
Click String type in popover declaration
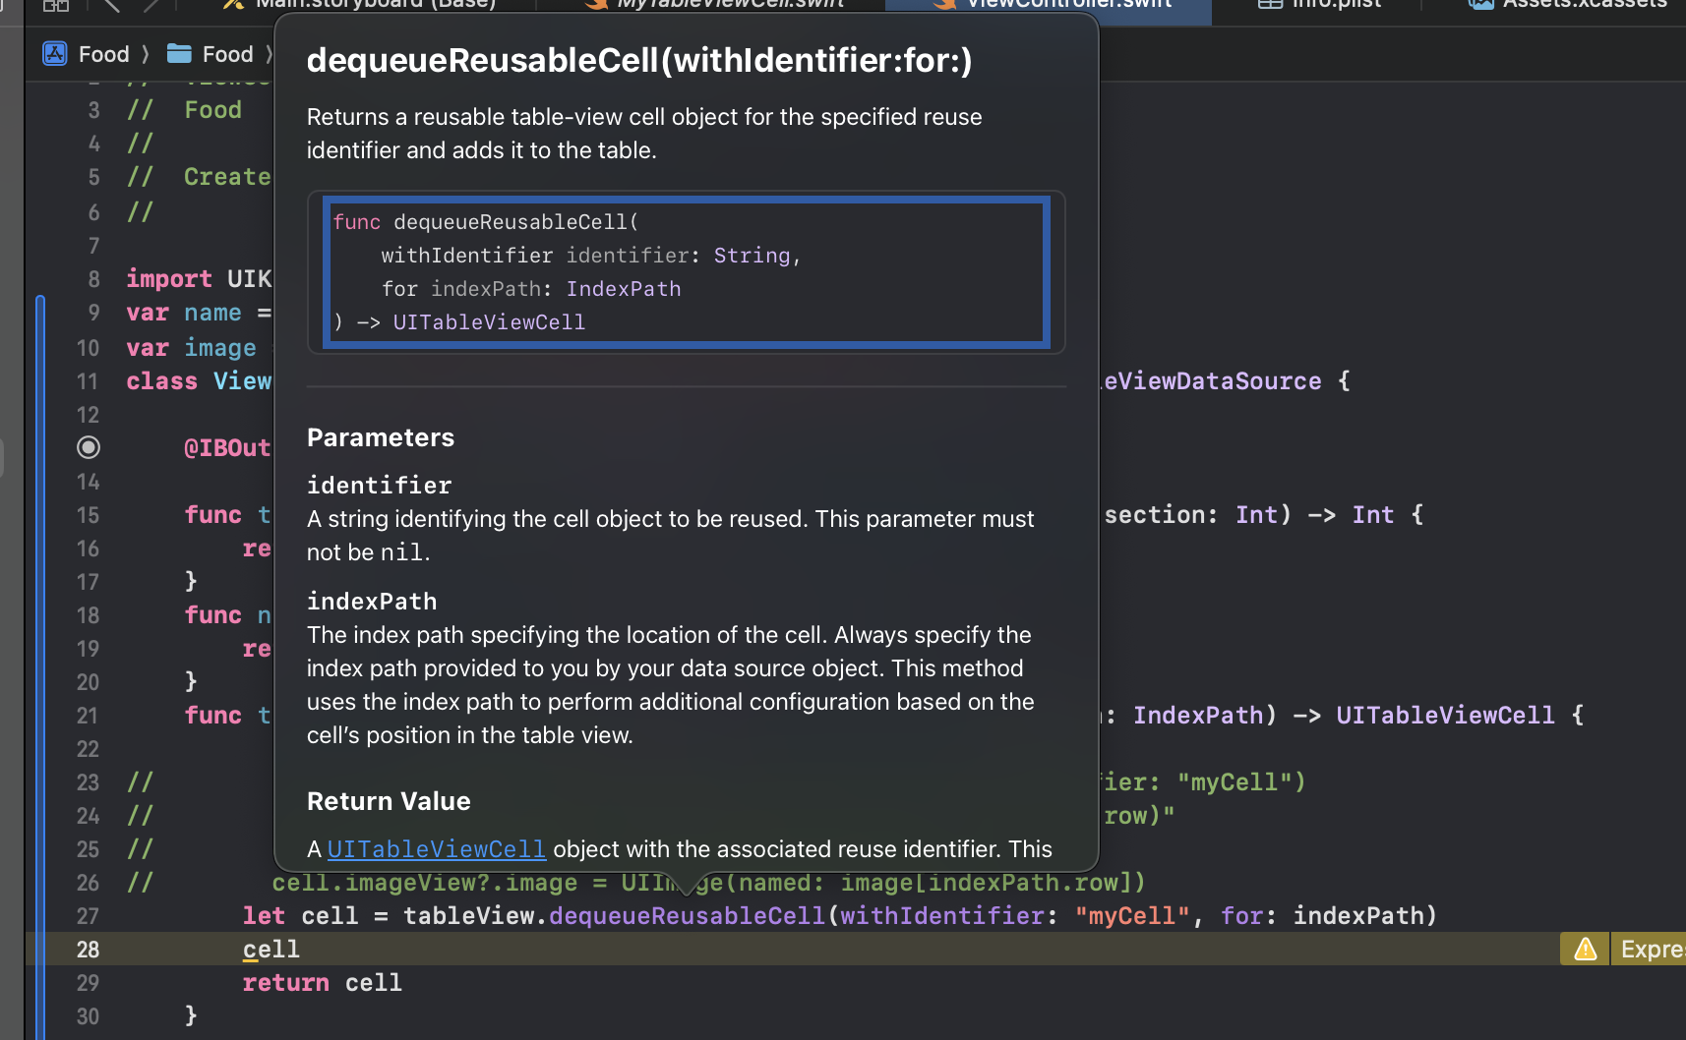pos(752,256)
